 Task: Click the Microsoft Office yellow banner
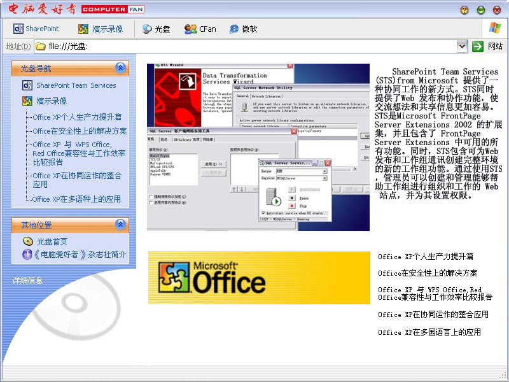(259, 278)
